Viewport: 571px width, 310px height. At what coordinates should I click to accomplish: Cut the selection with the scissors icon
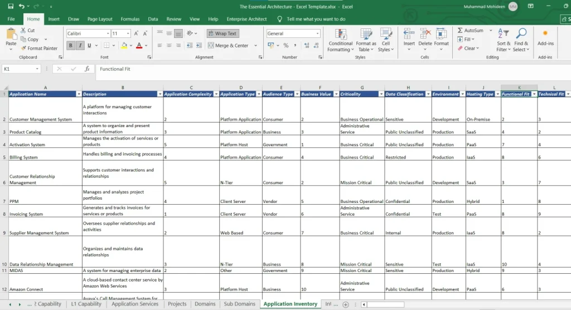click(x=28, y=30)
